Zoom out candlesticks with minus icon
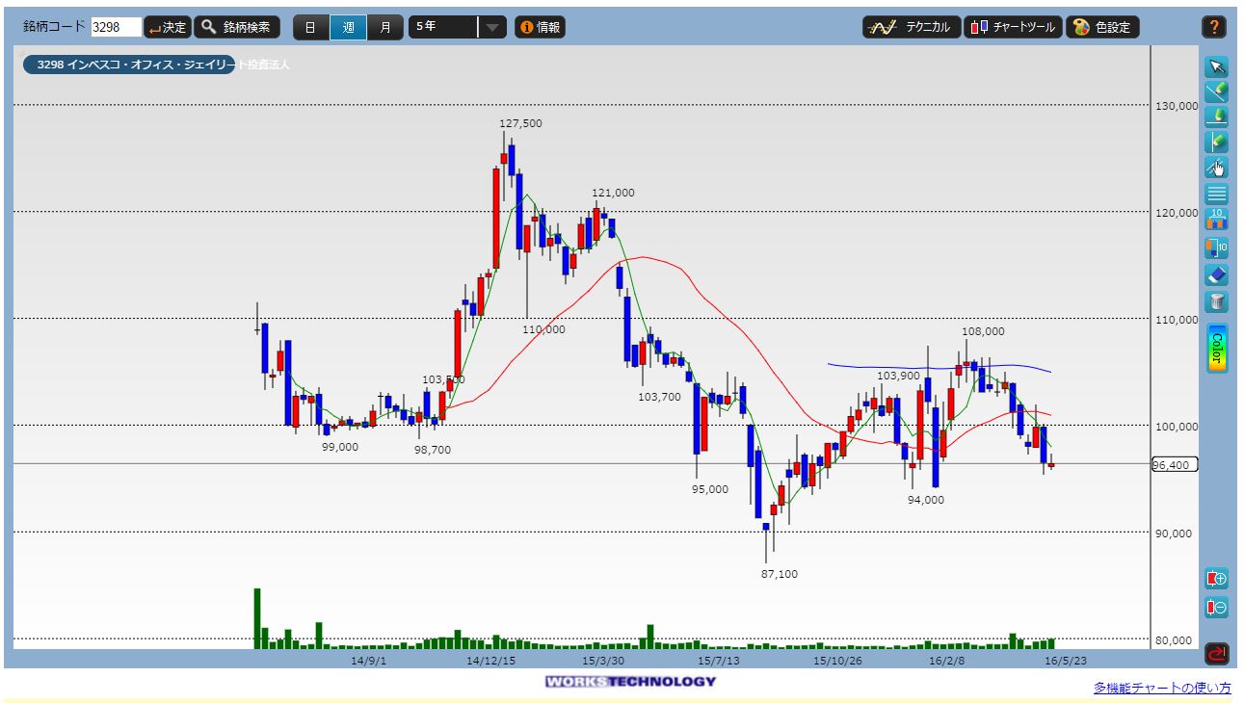1244x703 pixels. (x=1216, y=607)
